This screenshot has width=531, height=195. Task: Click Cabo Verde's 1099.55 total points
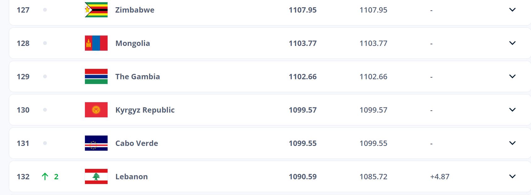pos(303,143)
